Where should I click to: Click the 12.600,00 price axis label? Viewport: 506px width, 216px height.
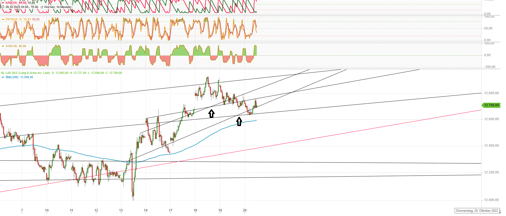pos(491,119)
